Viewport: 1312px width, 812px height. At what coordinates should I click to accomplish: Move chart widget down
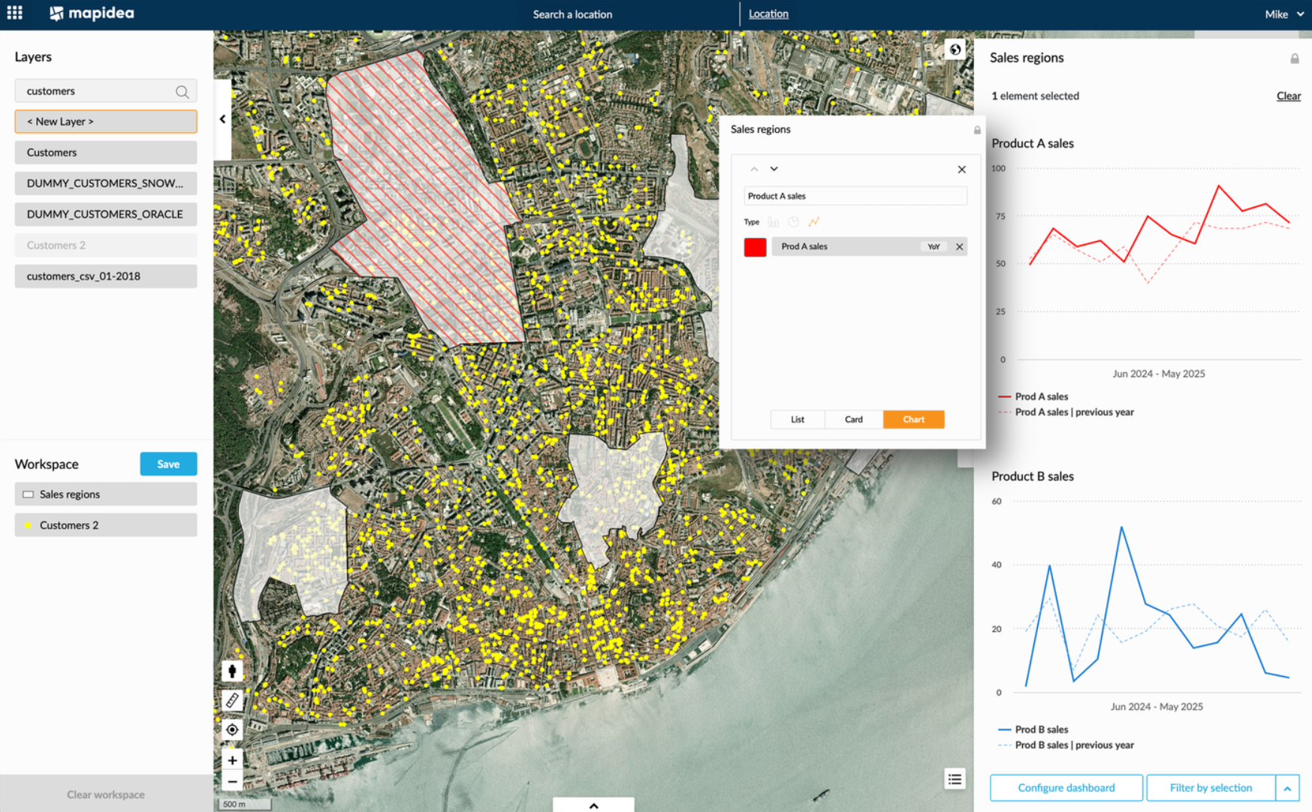(774, 170)
